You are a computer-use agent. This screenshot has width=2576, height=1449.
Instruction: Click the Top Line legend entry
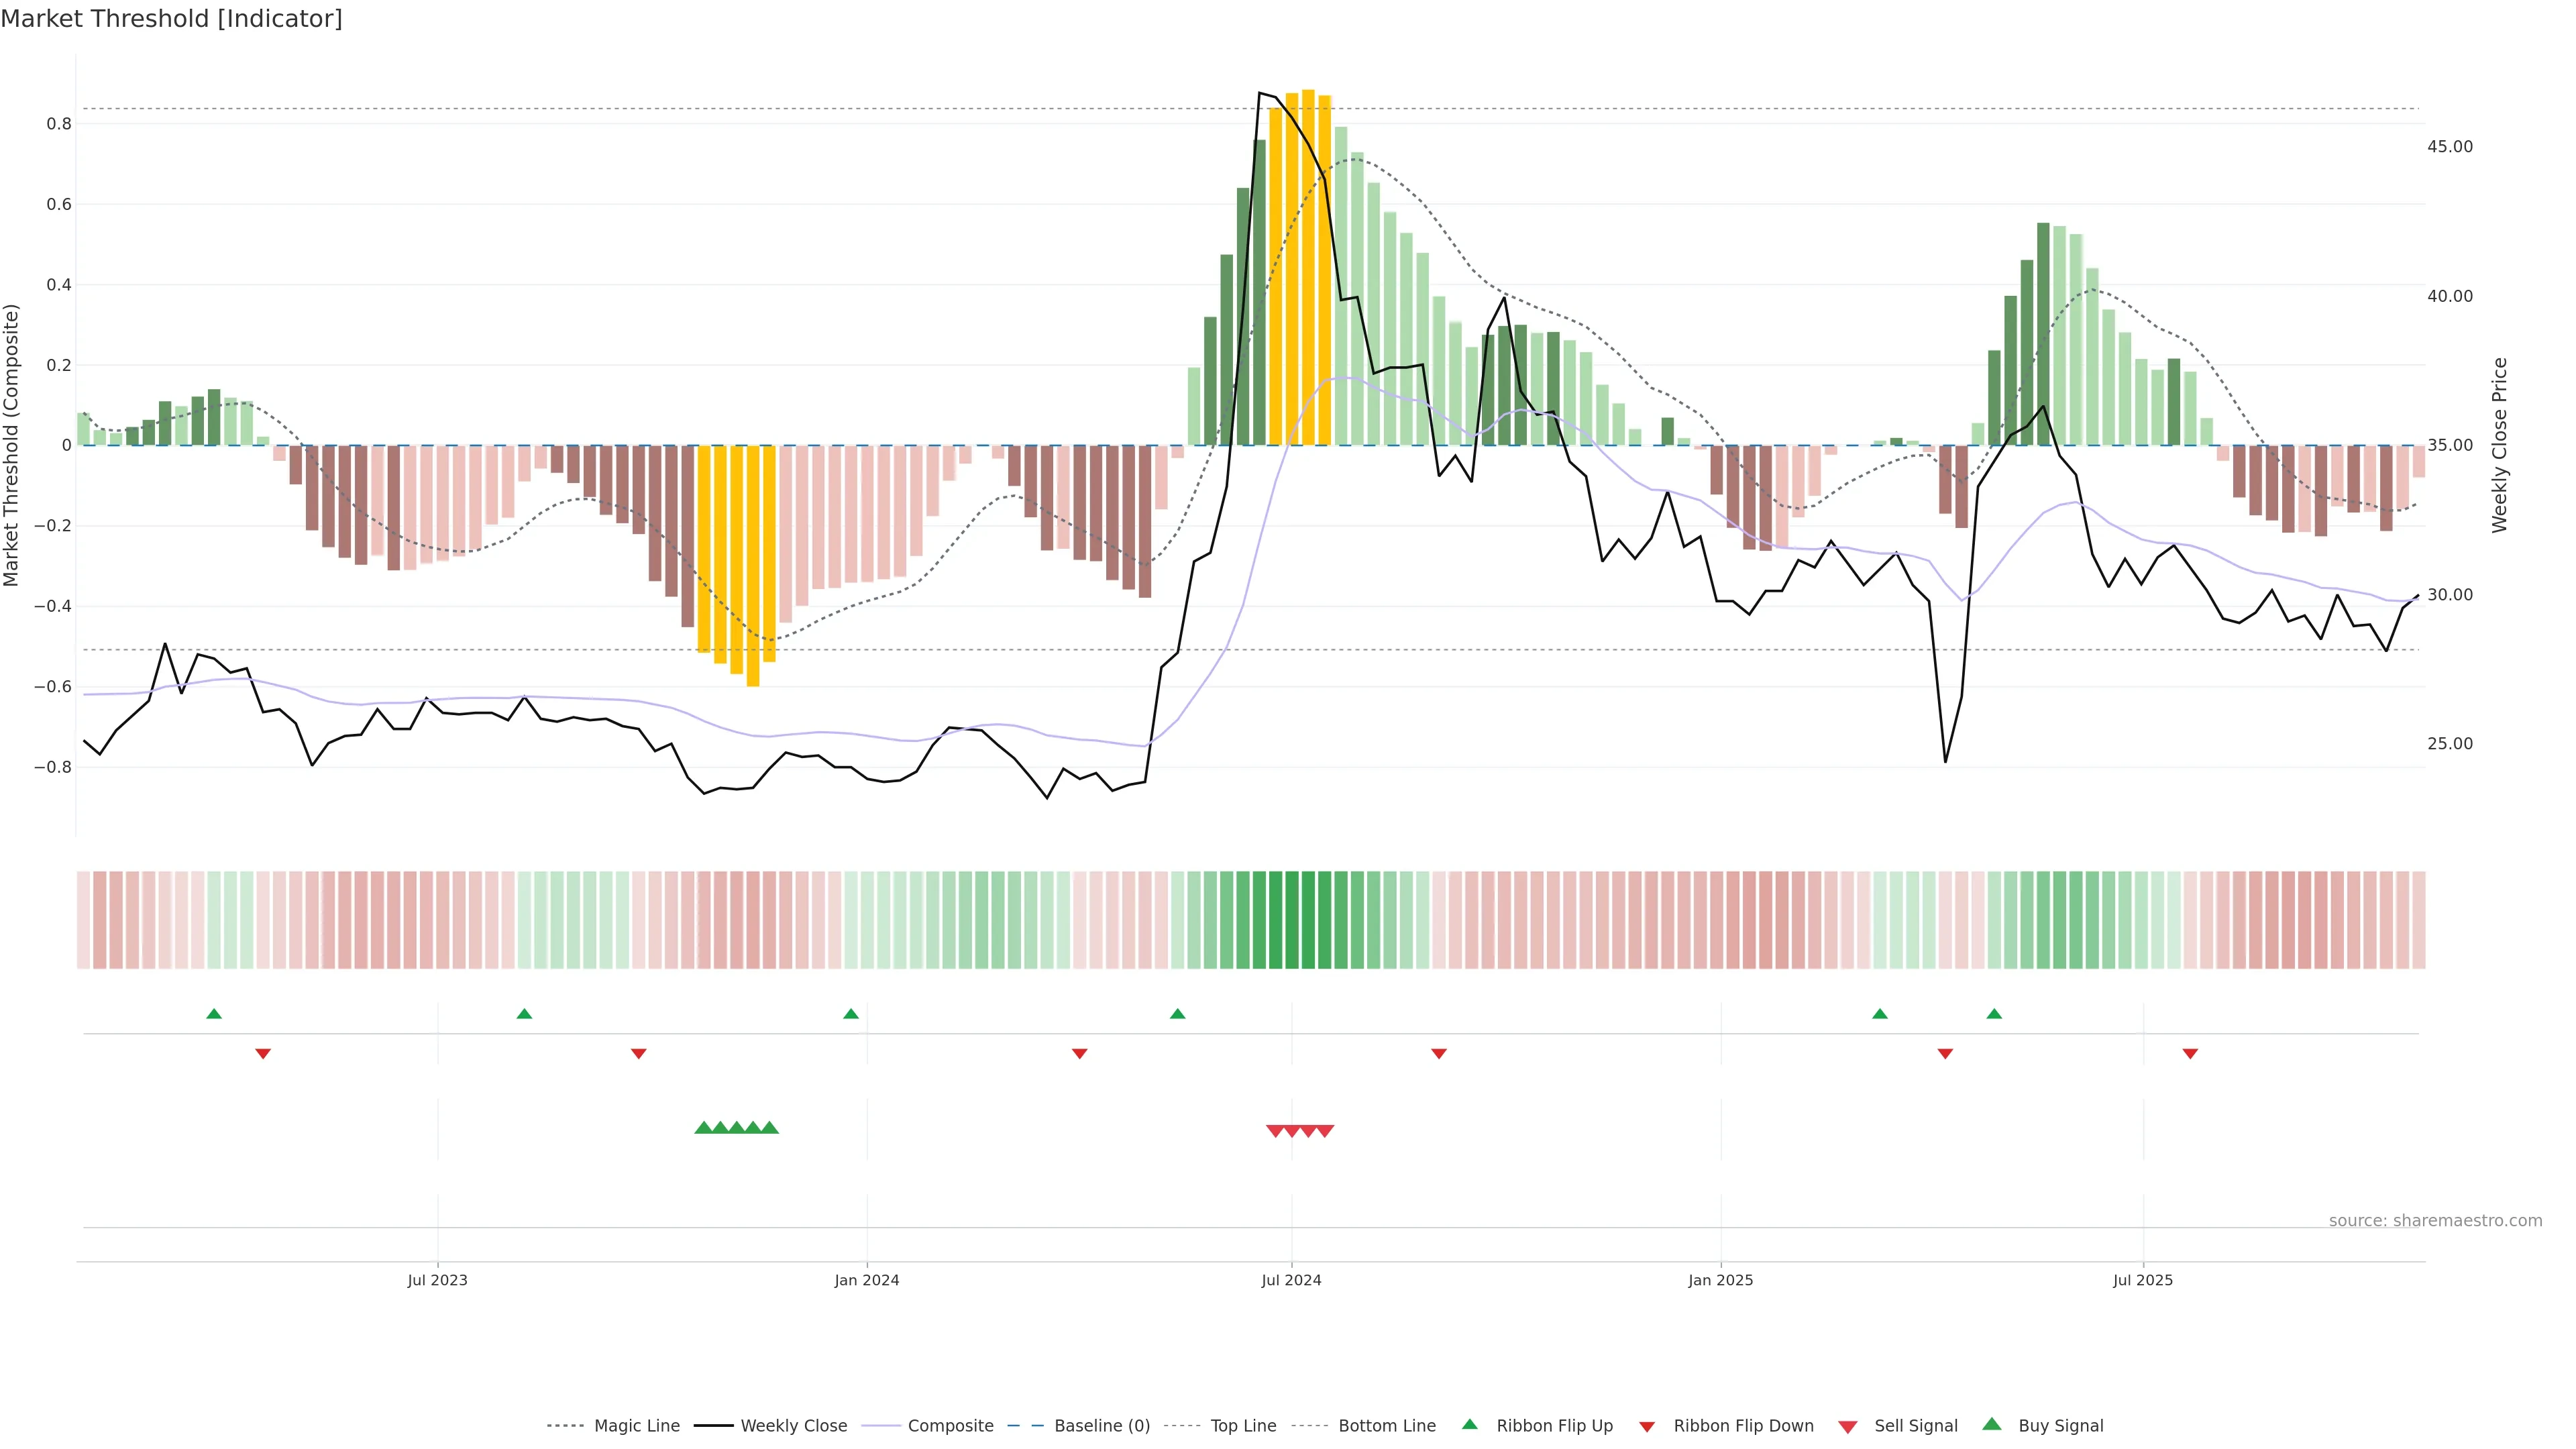[1243, 1426]
